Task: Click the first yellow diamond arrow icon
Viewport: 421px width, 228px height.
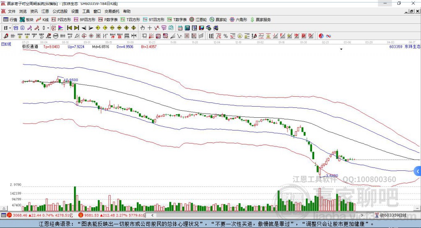Action: [98, 28]
